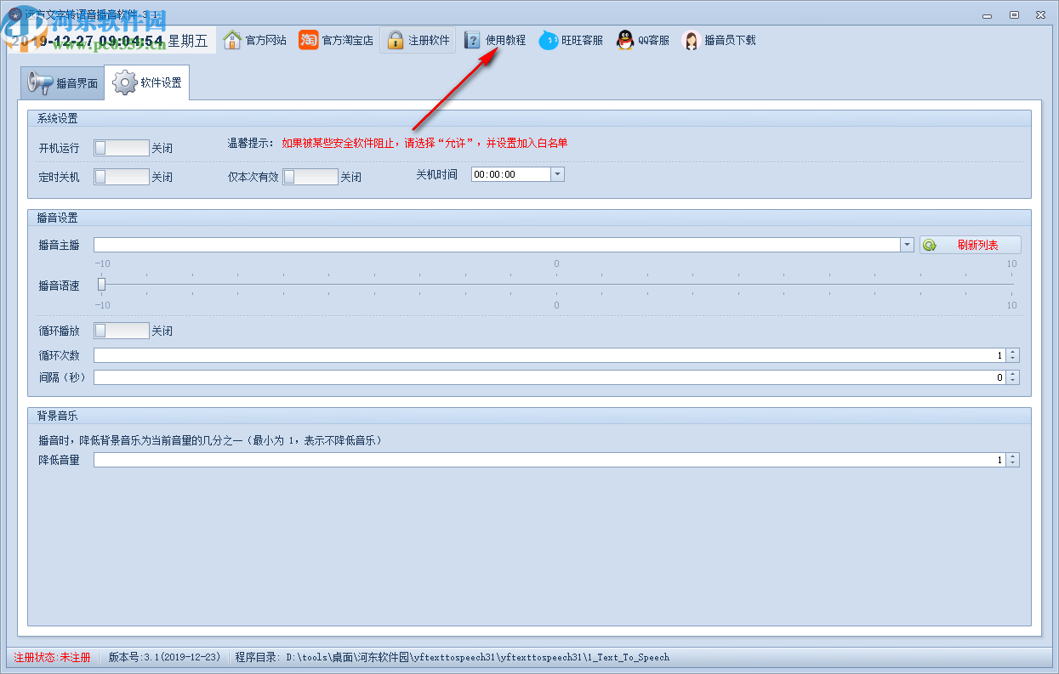Close the application window
1059x674 pixels.
1040,14
